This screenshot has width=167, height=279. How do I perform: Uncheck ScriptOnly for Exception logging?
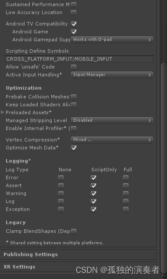pyautogui.click(x=93, y=210)
